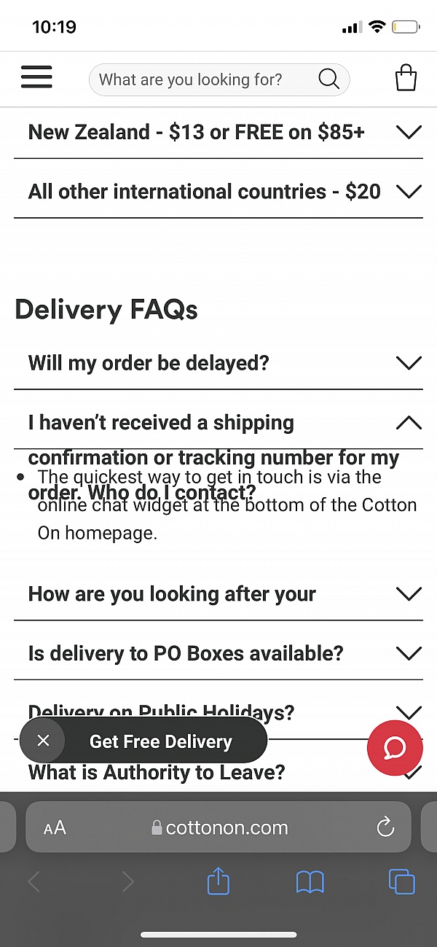Tap the search magnifier icon
Viewport: 437px width, 947px height.
tap(328, 79)
